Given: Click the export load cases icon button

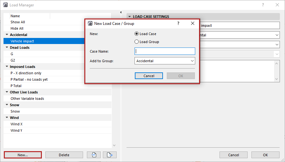Looking at the screenshot, I should [x=110, y=155].
